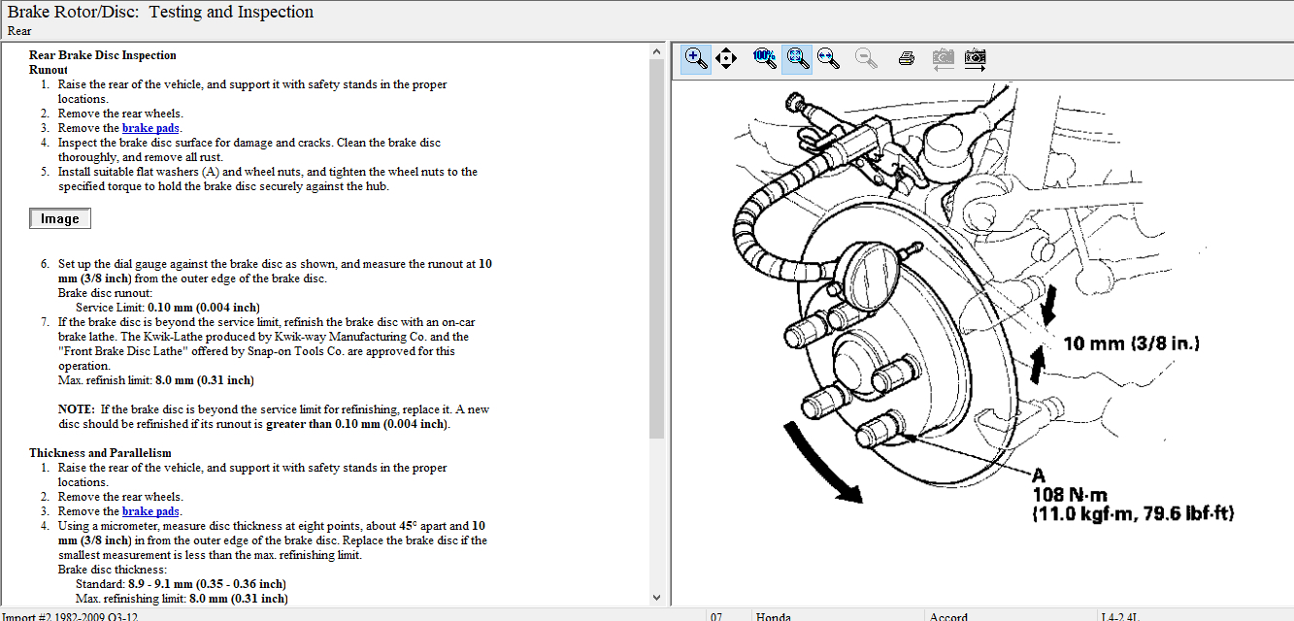Print the diagram with the printer icon
The image size is (1294, 621).
907,58
